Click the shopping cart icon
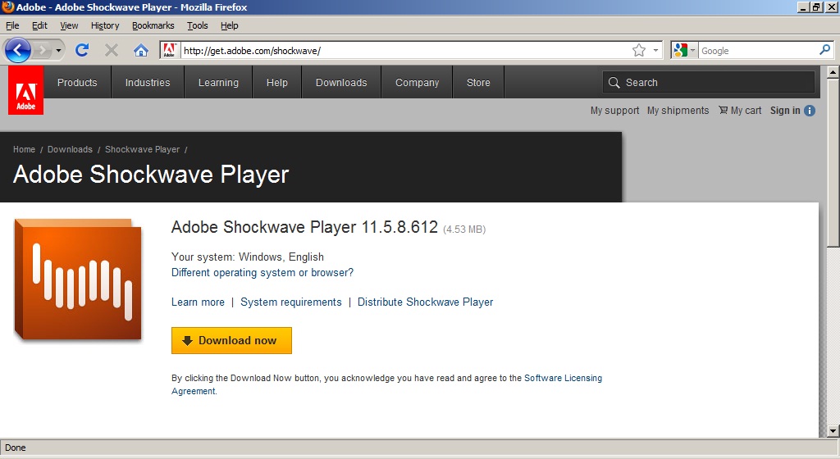Viewport: 840px width, 459px height. point(724,110)
